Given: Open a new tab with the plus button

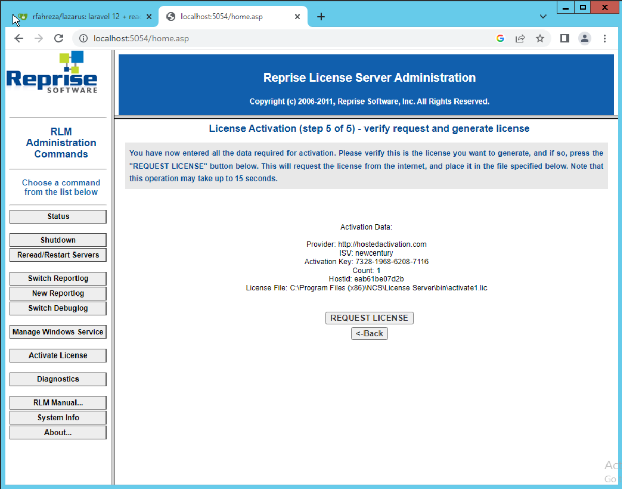Looking at the screenshot, I should [321, 17].
